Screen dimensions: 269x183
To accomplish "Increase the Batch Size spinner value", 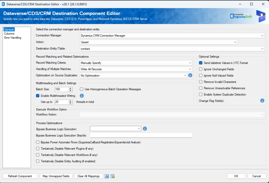I will tap(70, 88).
